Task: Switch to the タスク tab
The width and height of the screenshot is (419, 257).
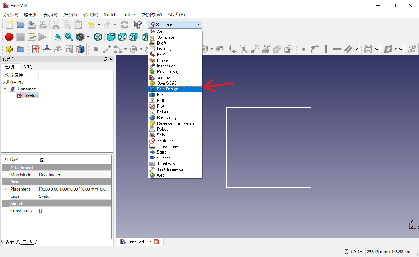Action: 28,67
